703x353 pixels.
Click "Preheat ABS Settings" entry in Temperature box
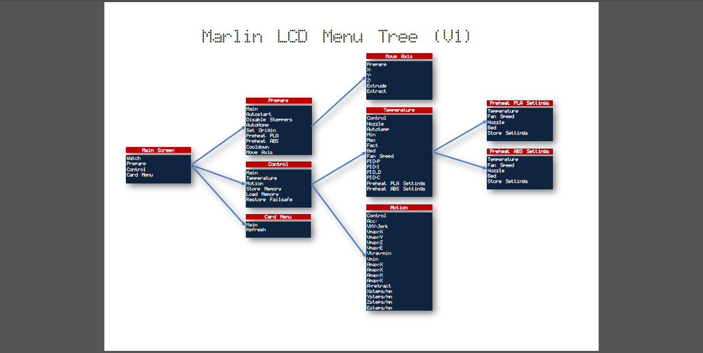point(396,189)
